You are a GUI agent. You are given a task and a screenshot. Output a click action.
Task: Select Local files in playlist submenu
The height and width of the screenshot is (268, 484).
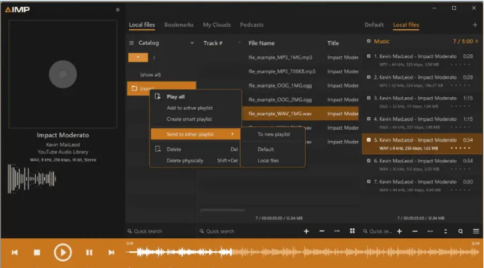tap(268, 160)
